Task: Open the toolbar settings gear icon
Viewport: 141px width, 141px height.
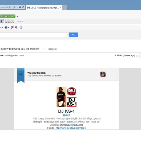Action: pyautogui.click(x=21, y=27)
